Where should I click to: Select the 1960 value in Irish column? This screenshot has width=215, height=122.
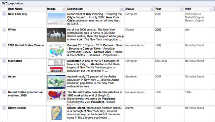point(188,92)
